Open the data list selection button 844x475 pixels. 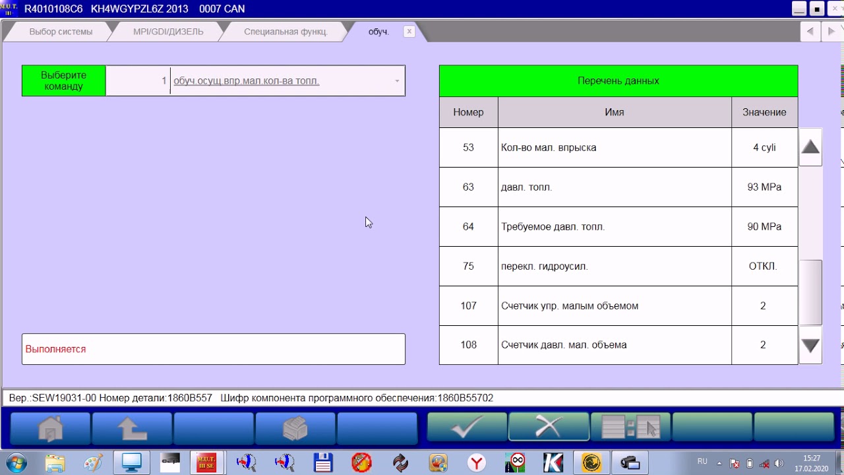(630, 427)
